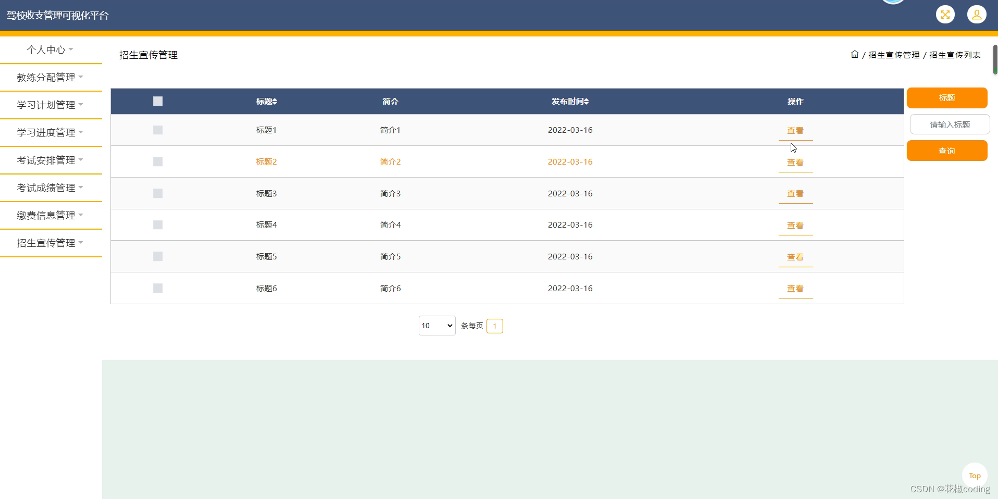Click the 驾校收支管理可视化平台 header title

click(x=57, y=16)
